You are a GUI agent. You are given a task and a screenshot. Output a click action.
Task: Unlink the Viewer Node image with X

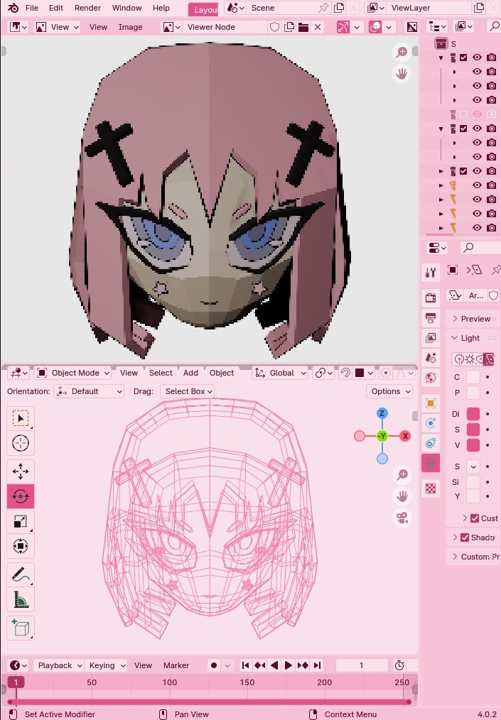tap(318, 27)
